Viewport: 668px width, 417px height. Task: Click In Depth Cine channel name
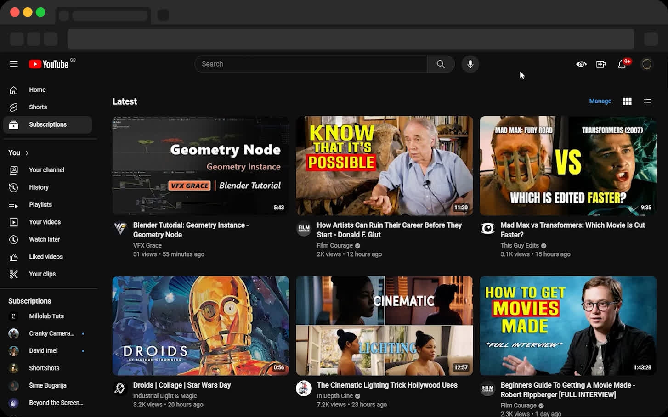point(335,396)
